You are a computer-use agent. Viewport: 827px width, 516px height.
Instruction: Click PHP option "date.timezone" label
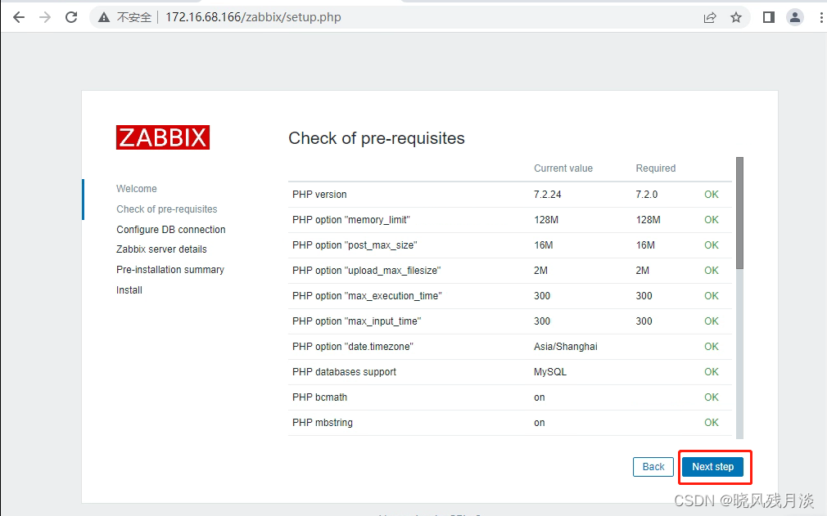(353, 347)
